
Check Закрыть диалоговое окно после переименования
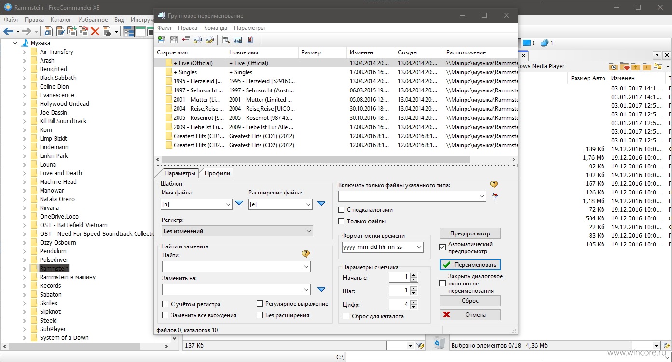click(x=443, y=284)
